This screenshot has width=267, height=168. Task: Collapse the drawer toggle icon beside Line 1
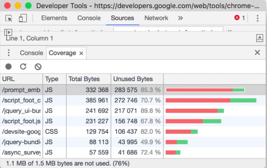(259, 38)
